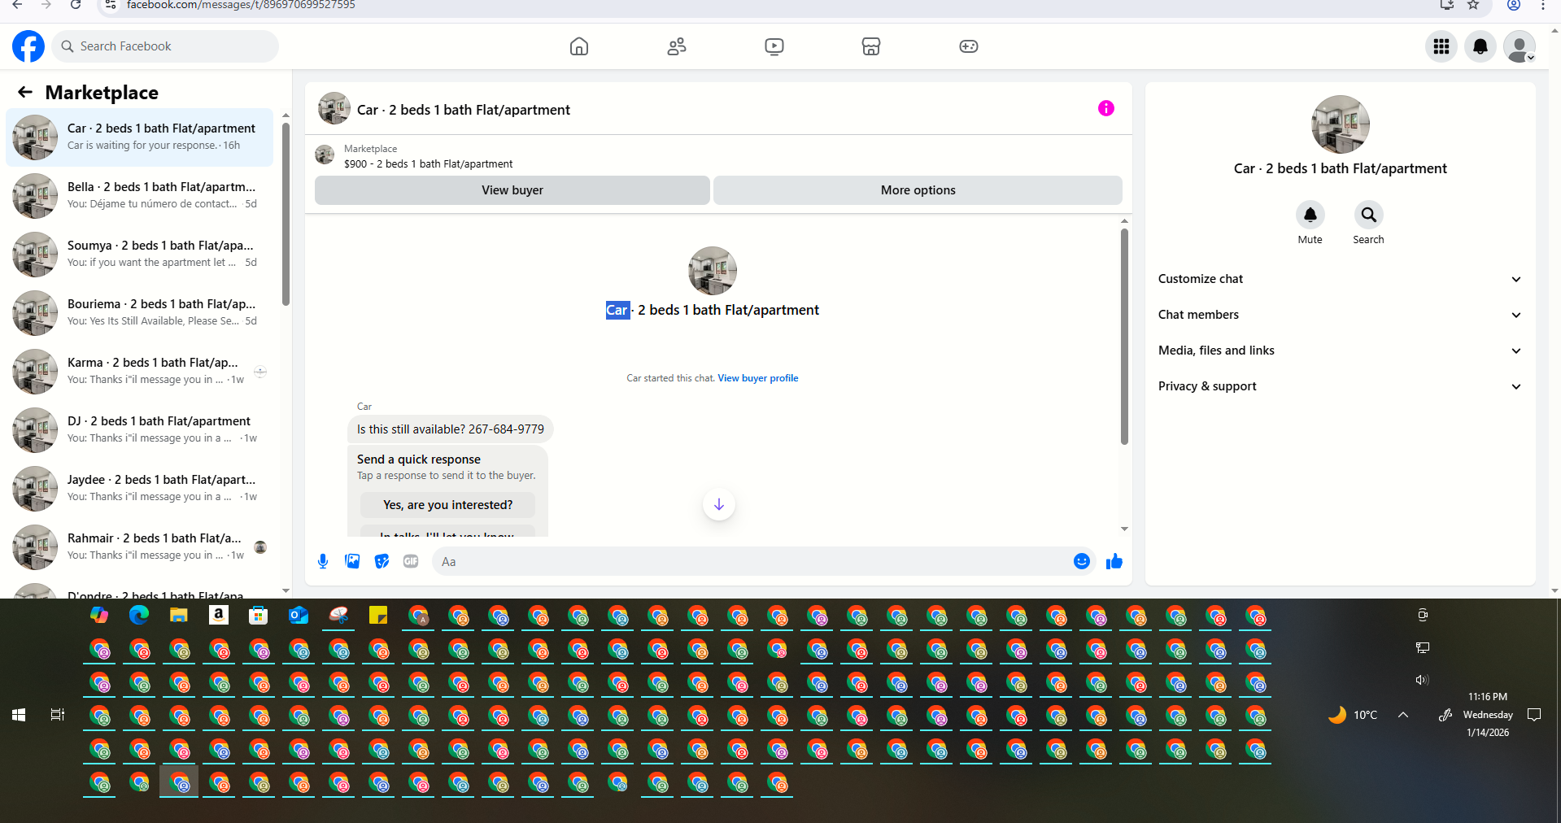Open the account profile menu
Screen dimensions: 1561x823
(x=1520, y=46)
